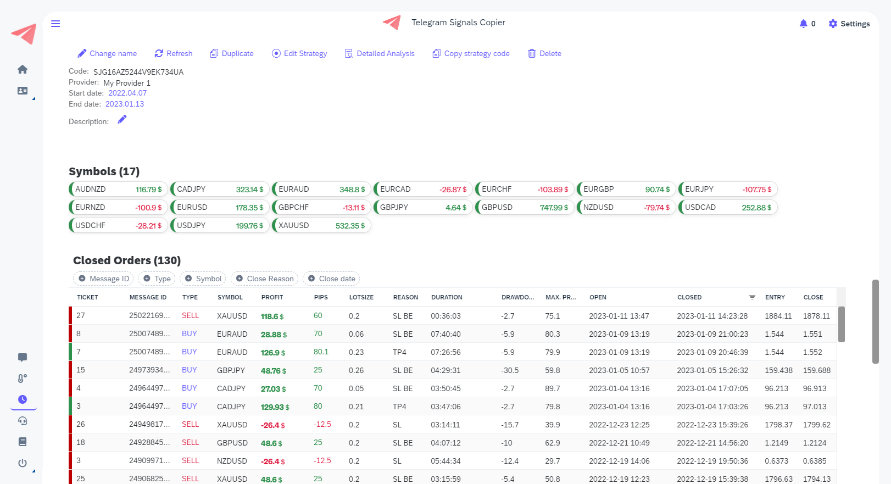Viewport: 891px width, 484px height.
Task: Sort by the CLOSED column header
Action: point(689,297)
